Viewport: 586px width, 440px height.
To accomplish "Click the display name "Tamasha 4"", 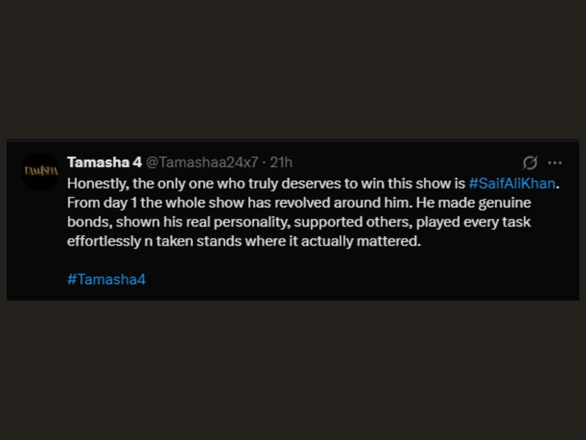I will pyautogui.click(x=105, y=162).
